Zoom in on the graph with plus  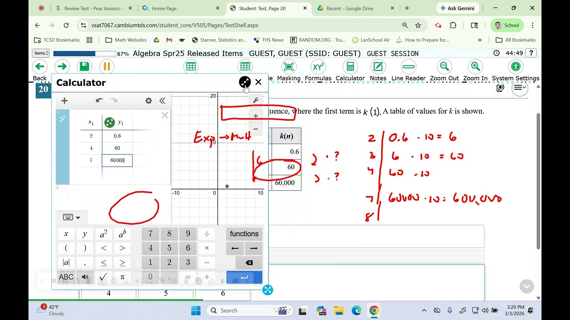pos(256,116)
